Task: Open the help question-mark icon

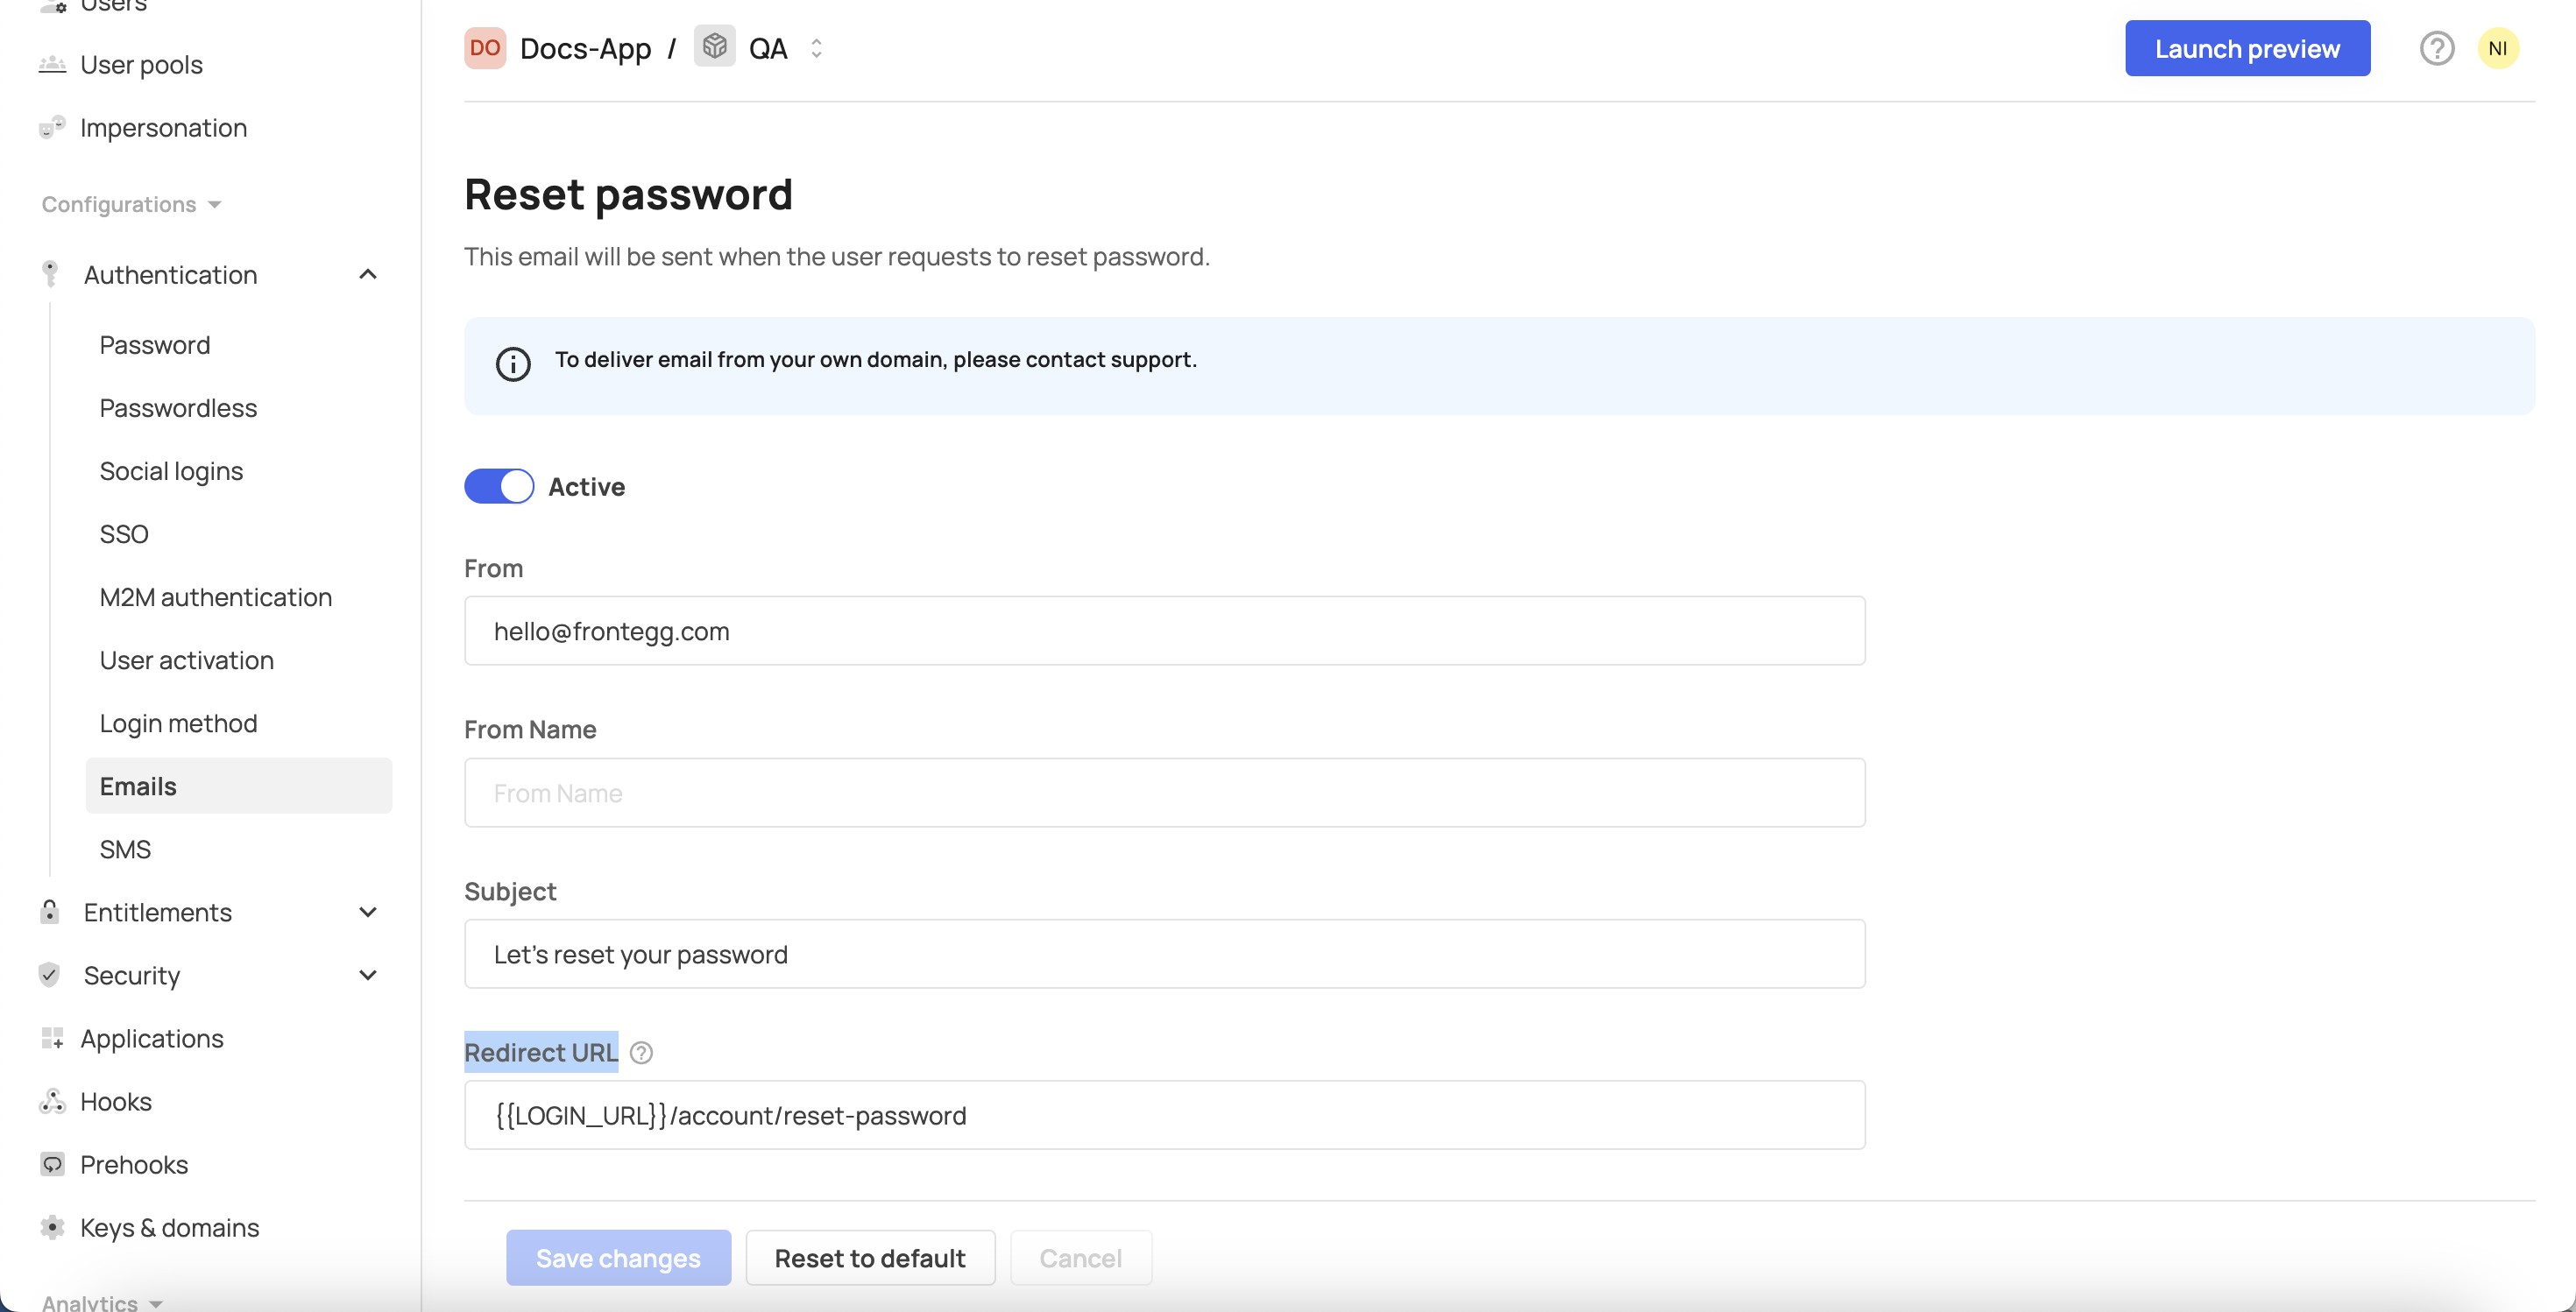Action: tap(2437, 47)
